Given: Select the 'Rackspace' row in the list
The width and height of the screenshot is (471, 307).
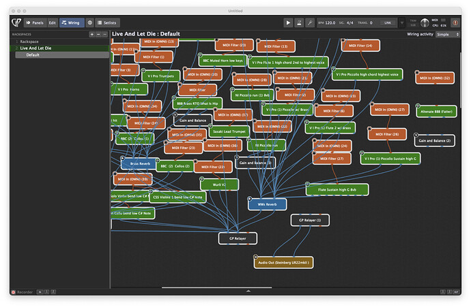Looking at the screenshot, I should (60, 42).
